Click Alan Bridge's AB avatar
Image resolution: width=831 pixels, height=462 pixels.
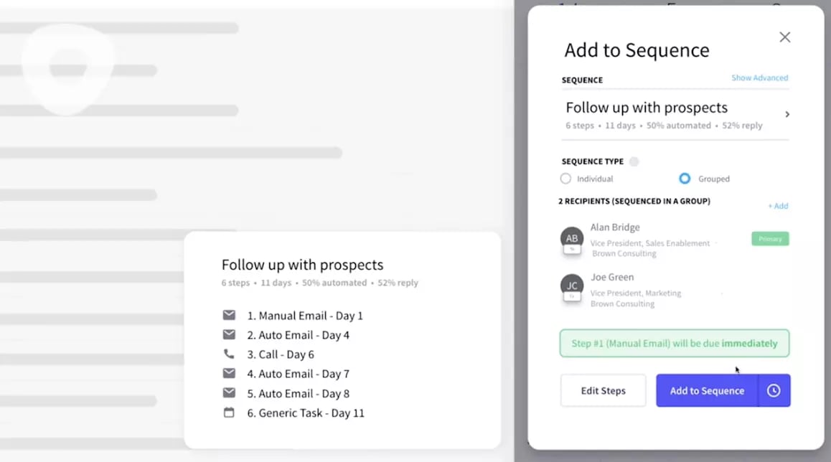pos(572,239)
